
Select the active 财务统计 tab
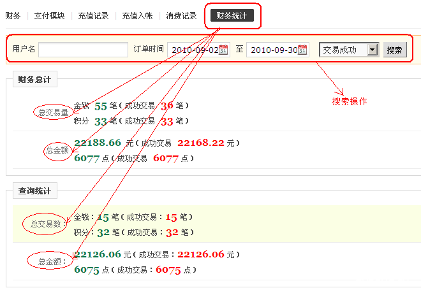[x=232, y=16]
